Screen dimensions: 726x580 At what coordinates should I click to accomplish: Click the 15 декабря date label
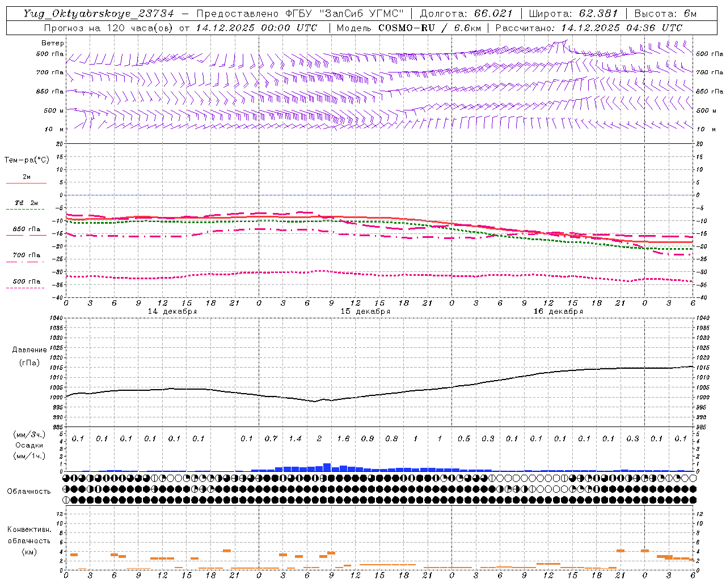[365, 312]
